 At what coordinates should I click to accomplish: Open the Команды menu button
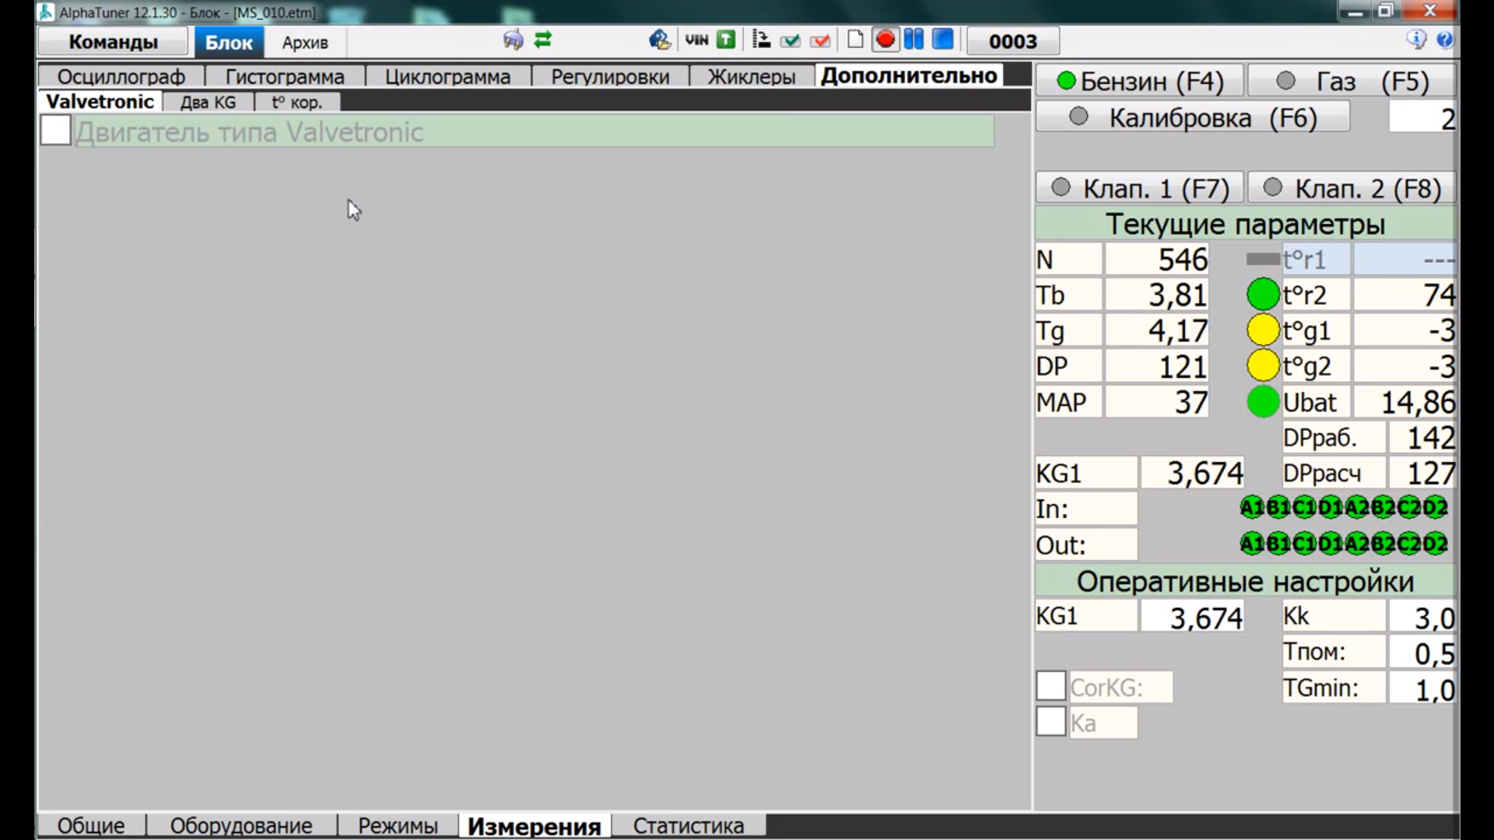(113, 42)
